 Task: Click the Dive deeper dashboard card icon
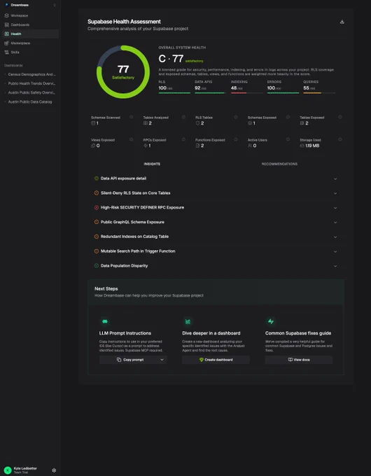188,321
